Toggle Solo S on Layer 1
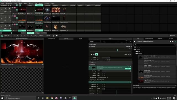The height and width of the screenshot is (100, 177). [10, 25]
